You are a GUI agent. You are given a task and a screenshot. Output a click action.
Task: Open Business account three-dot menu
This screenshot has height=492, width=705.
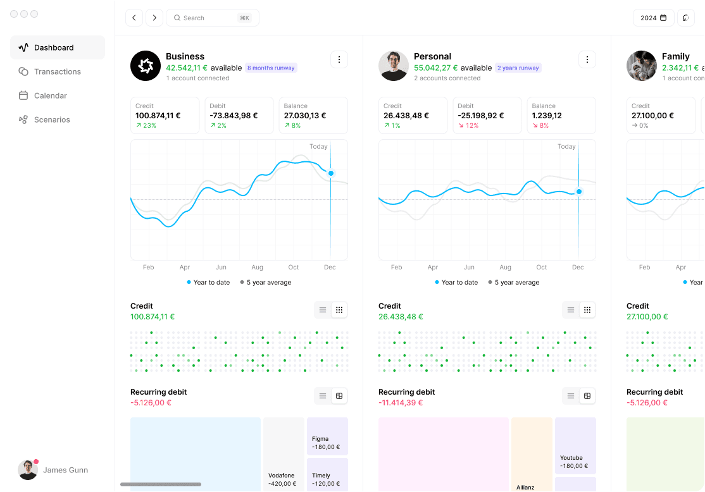pos(339,59)
